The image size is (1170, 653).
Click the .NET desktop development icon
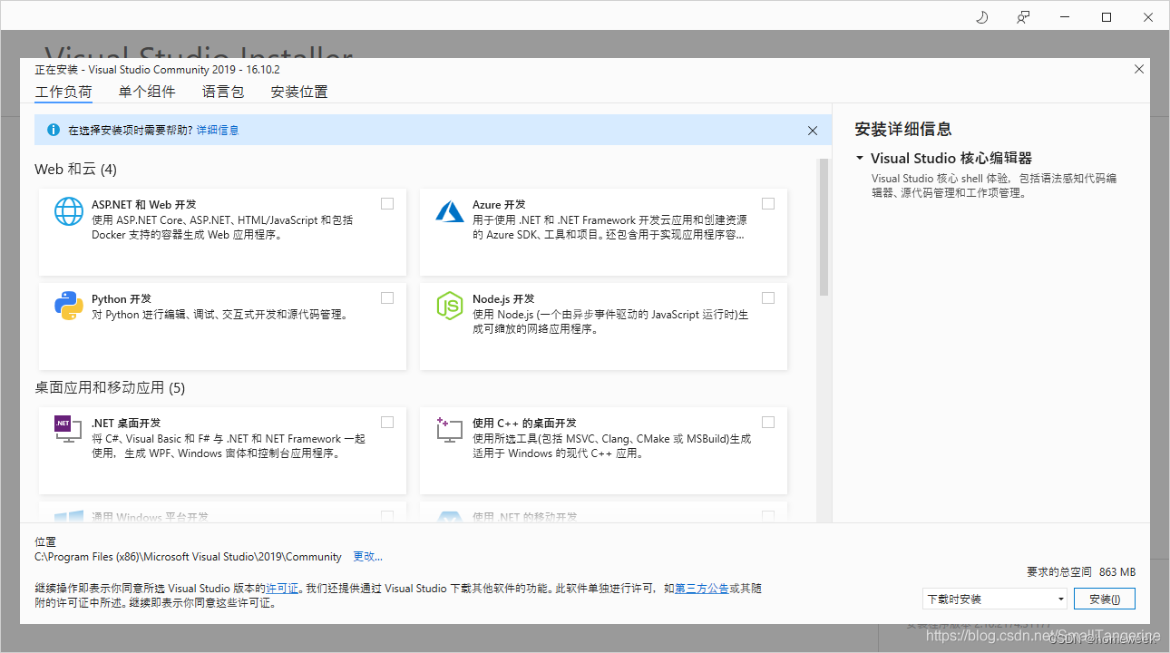pos(69,430)
